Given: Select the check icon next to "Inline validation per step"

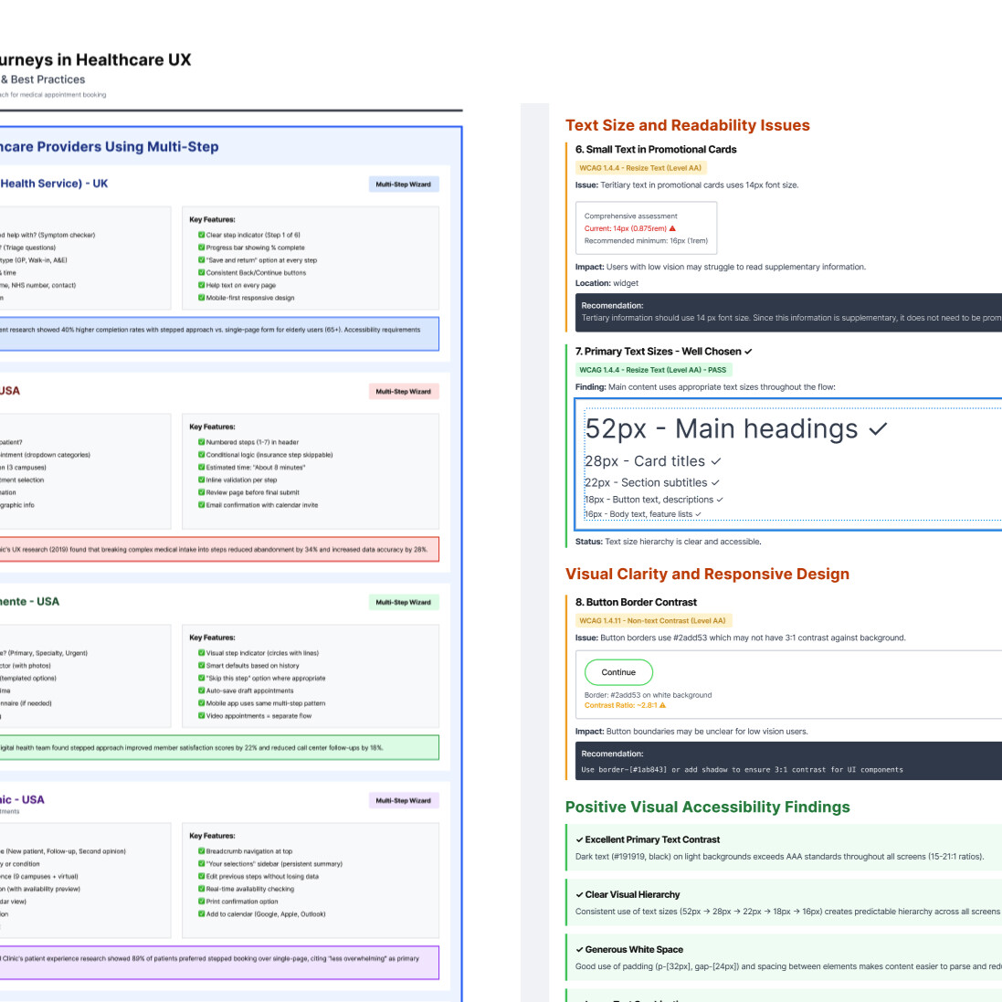Looking at the screenshot, I should coord(201,480).
